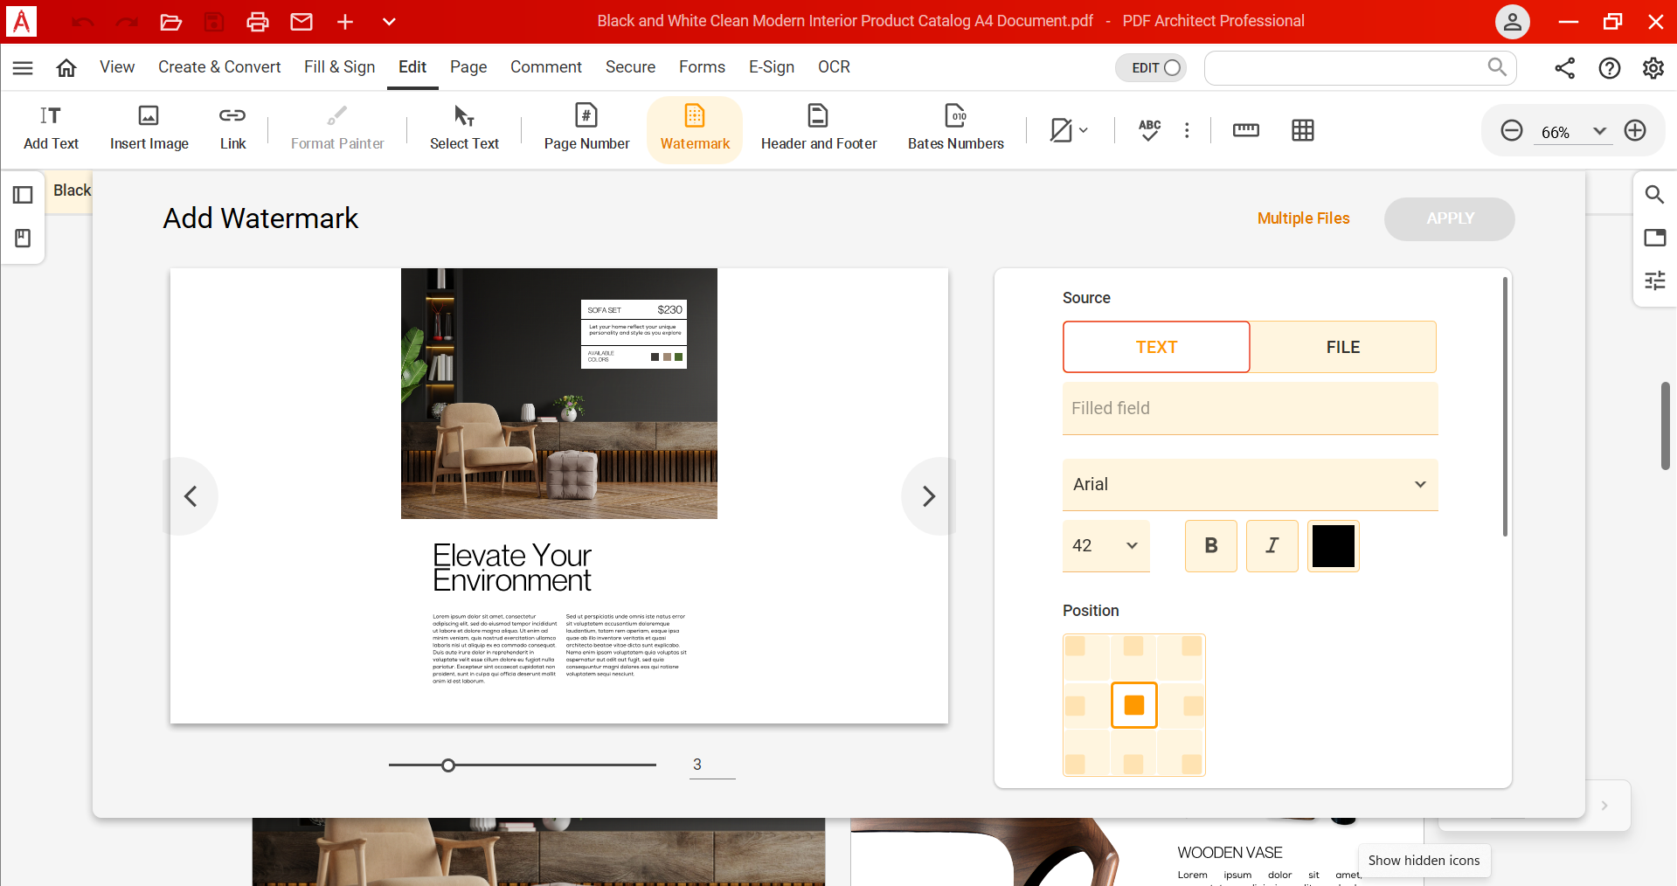
Task: Activate the Select Text tool
Action: coord(463,127)
